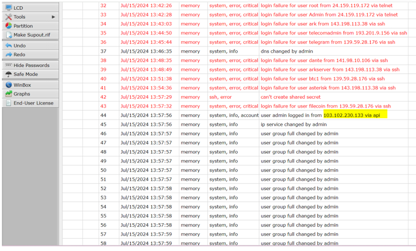Click memory cell in row 44
This screenshot has width=416, height=251.
point(190,115)
